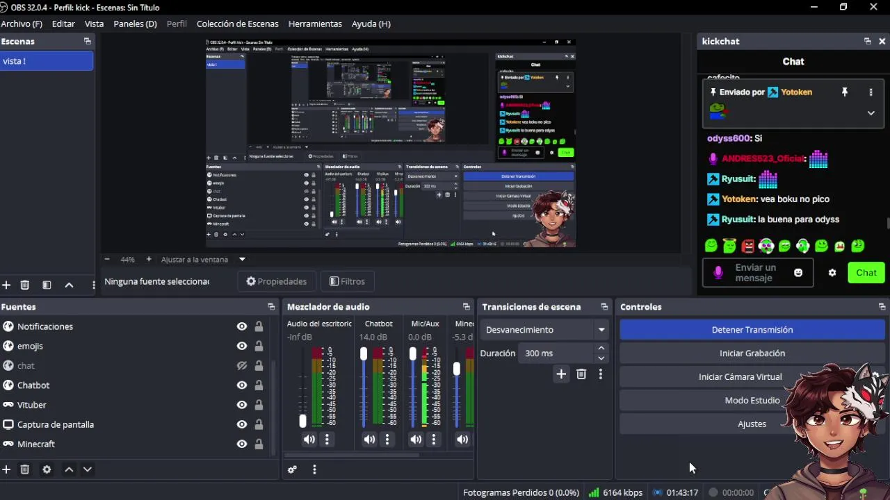Viewport: 890px width, 500px height.
Task: Open Herramientas menu
Action: (x=315, y=24)
